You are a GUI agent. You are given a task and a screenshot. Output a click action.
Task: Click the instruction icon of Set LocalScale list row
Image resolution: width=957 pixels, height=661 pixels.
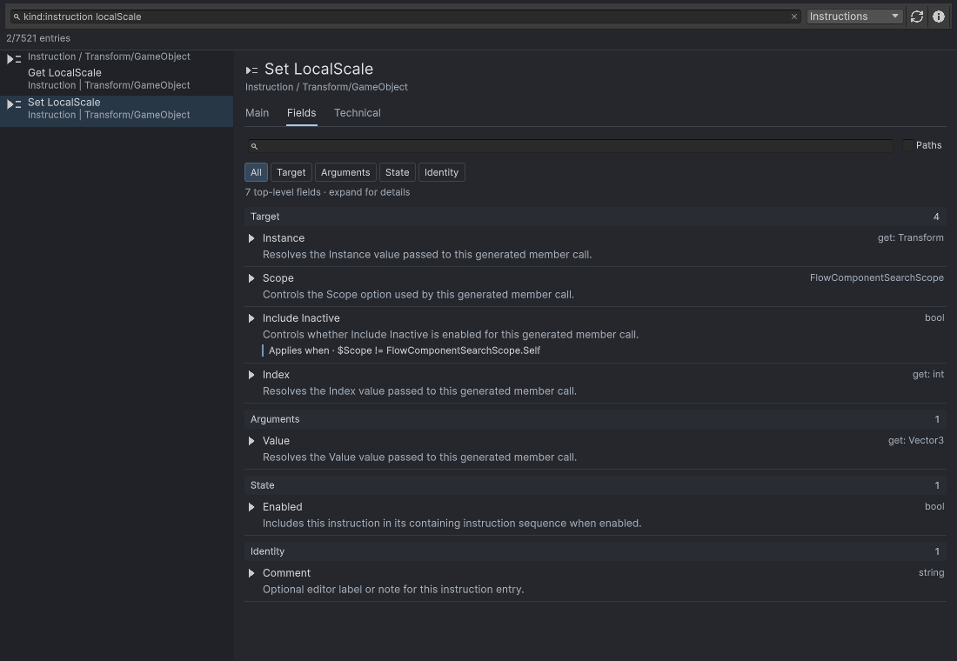13,104
